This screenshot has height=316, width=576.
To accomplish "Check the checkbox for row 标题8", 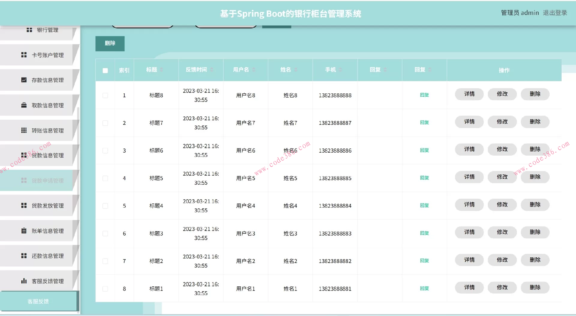I will coord(105,95).
